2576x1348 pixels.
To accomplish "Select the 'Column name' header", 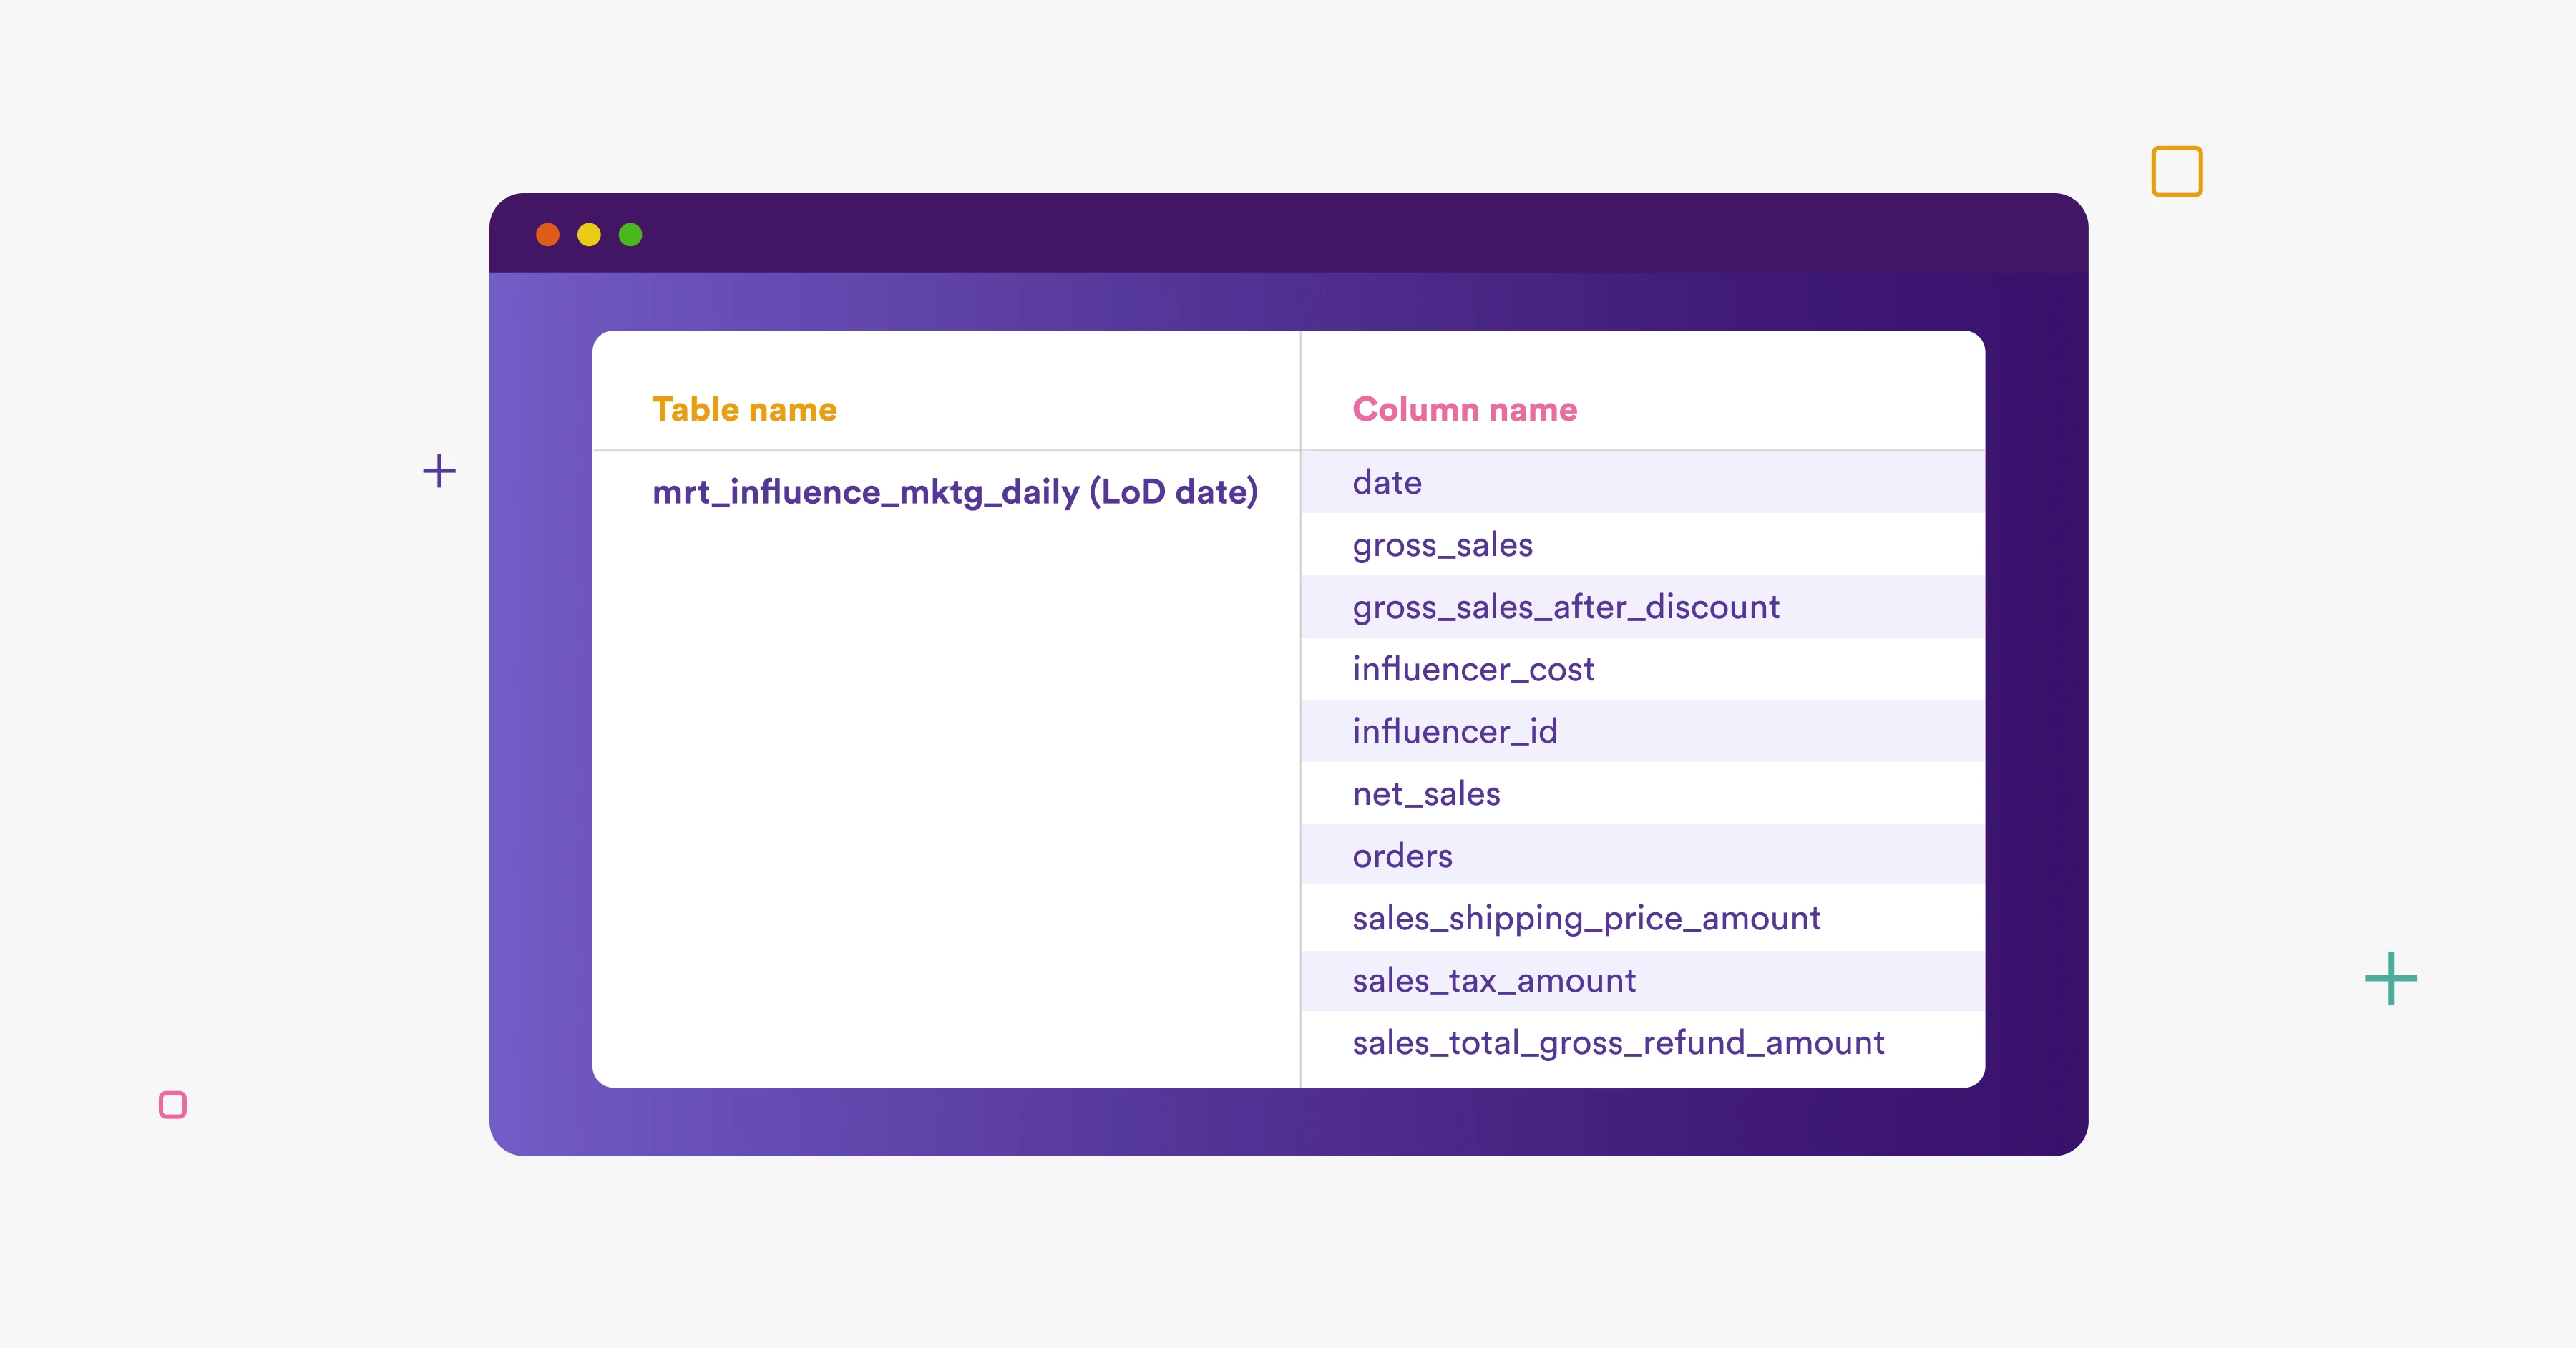I will tap(1464, 409).
